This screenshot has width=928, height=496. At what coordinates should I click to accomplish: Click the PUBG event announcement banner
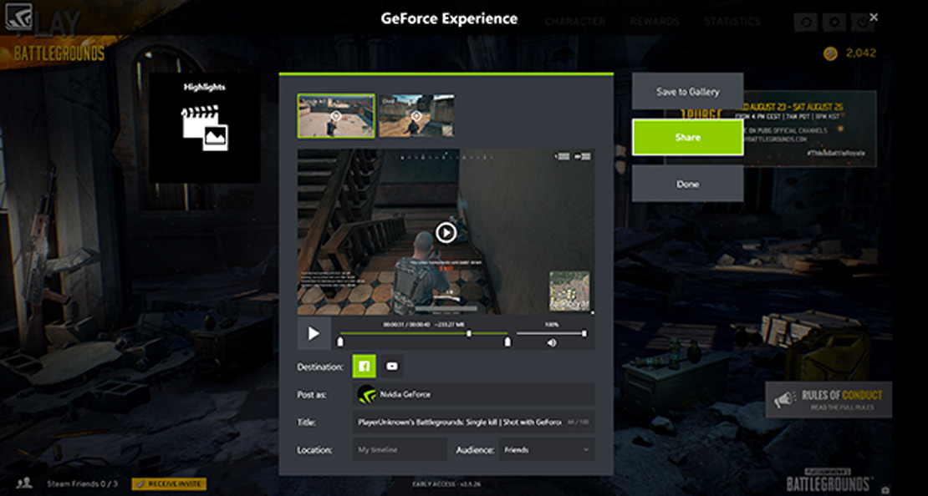808,129
